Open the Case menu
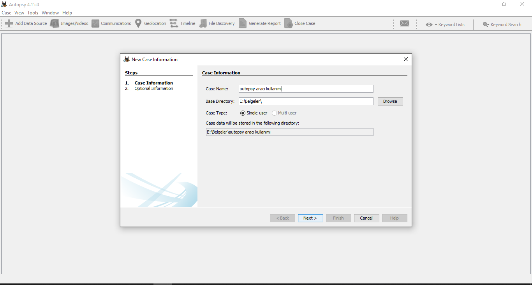Image resolution: width=532 pixels, height=285 pixels. (x=7, y=13)
